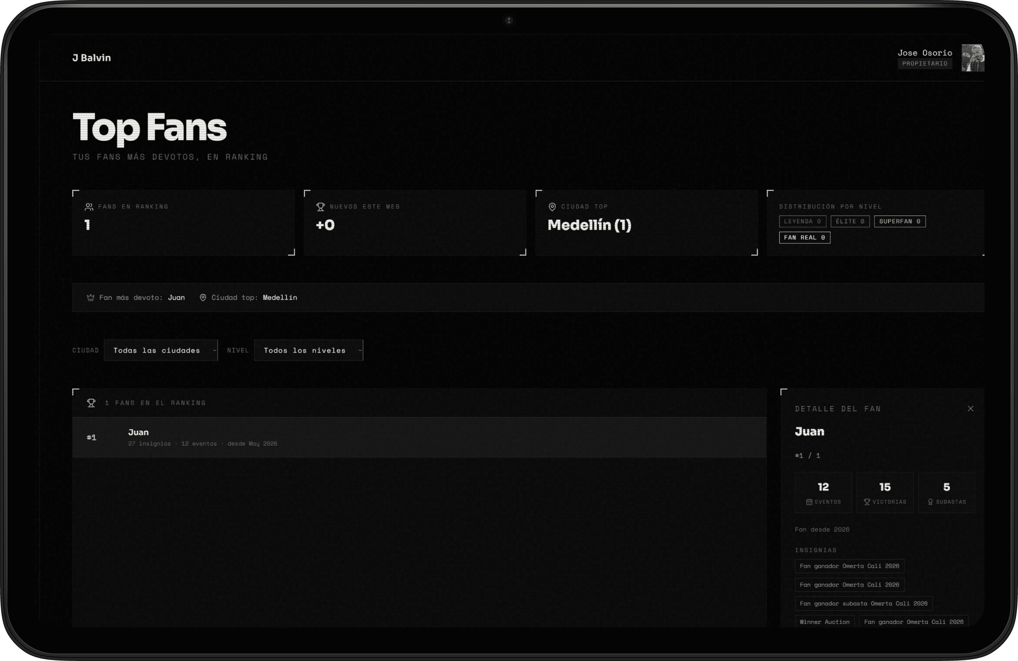Click the Fan desde 2026 text
The image size is (1018, 661).
(x=822, y=530)
